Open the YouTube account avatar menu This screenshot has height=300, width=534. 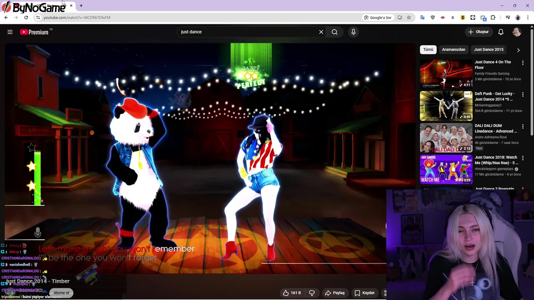517,32
